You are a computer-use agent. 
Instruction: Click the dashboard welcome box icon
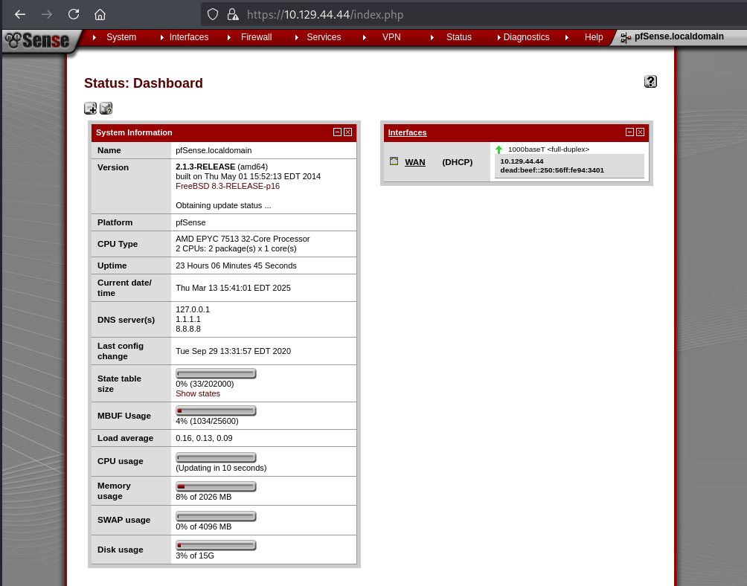click(106, 109)
